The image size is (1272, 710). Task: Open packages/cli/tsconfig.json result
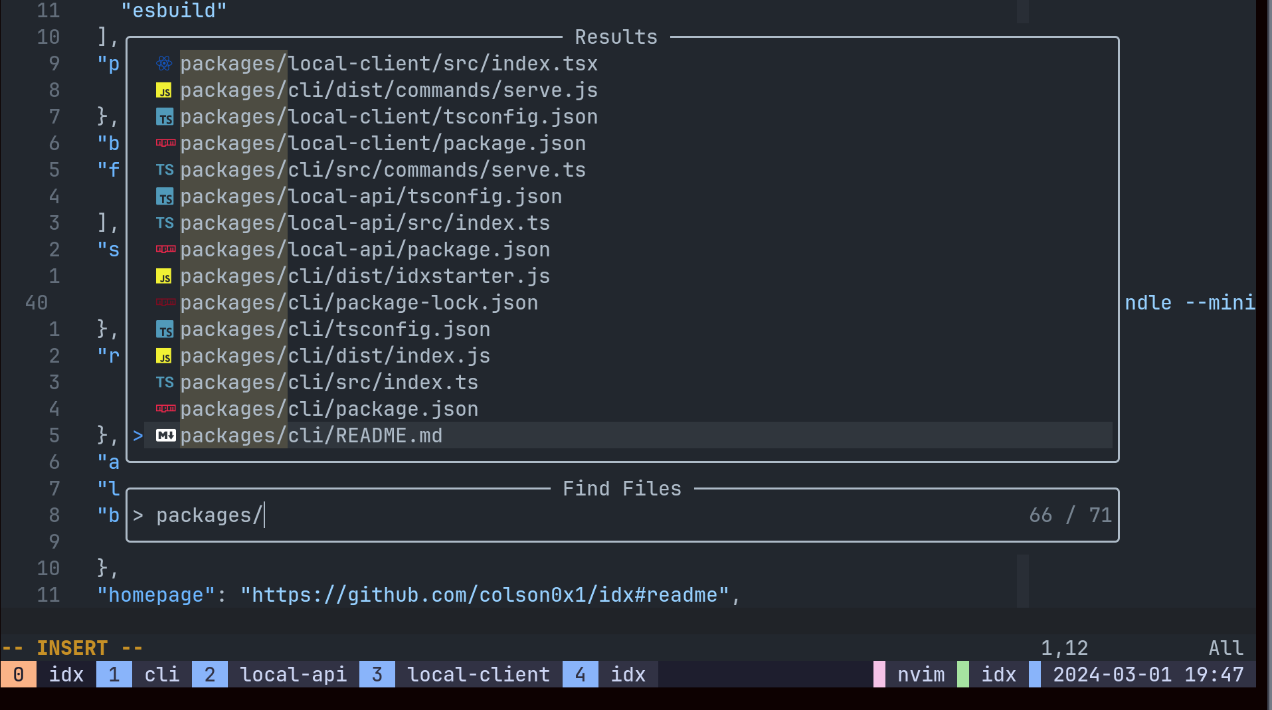point(335,329)
